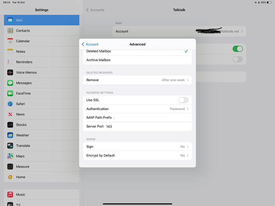Tap the Advanced title text
Screen dimensions: 275x206
[x=137, y=44]
